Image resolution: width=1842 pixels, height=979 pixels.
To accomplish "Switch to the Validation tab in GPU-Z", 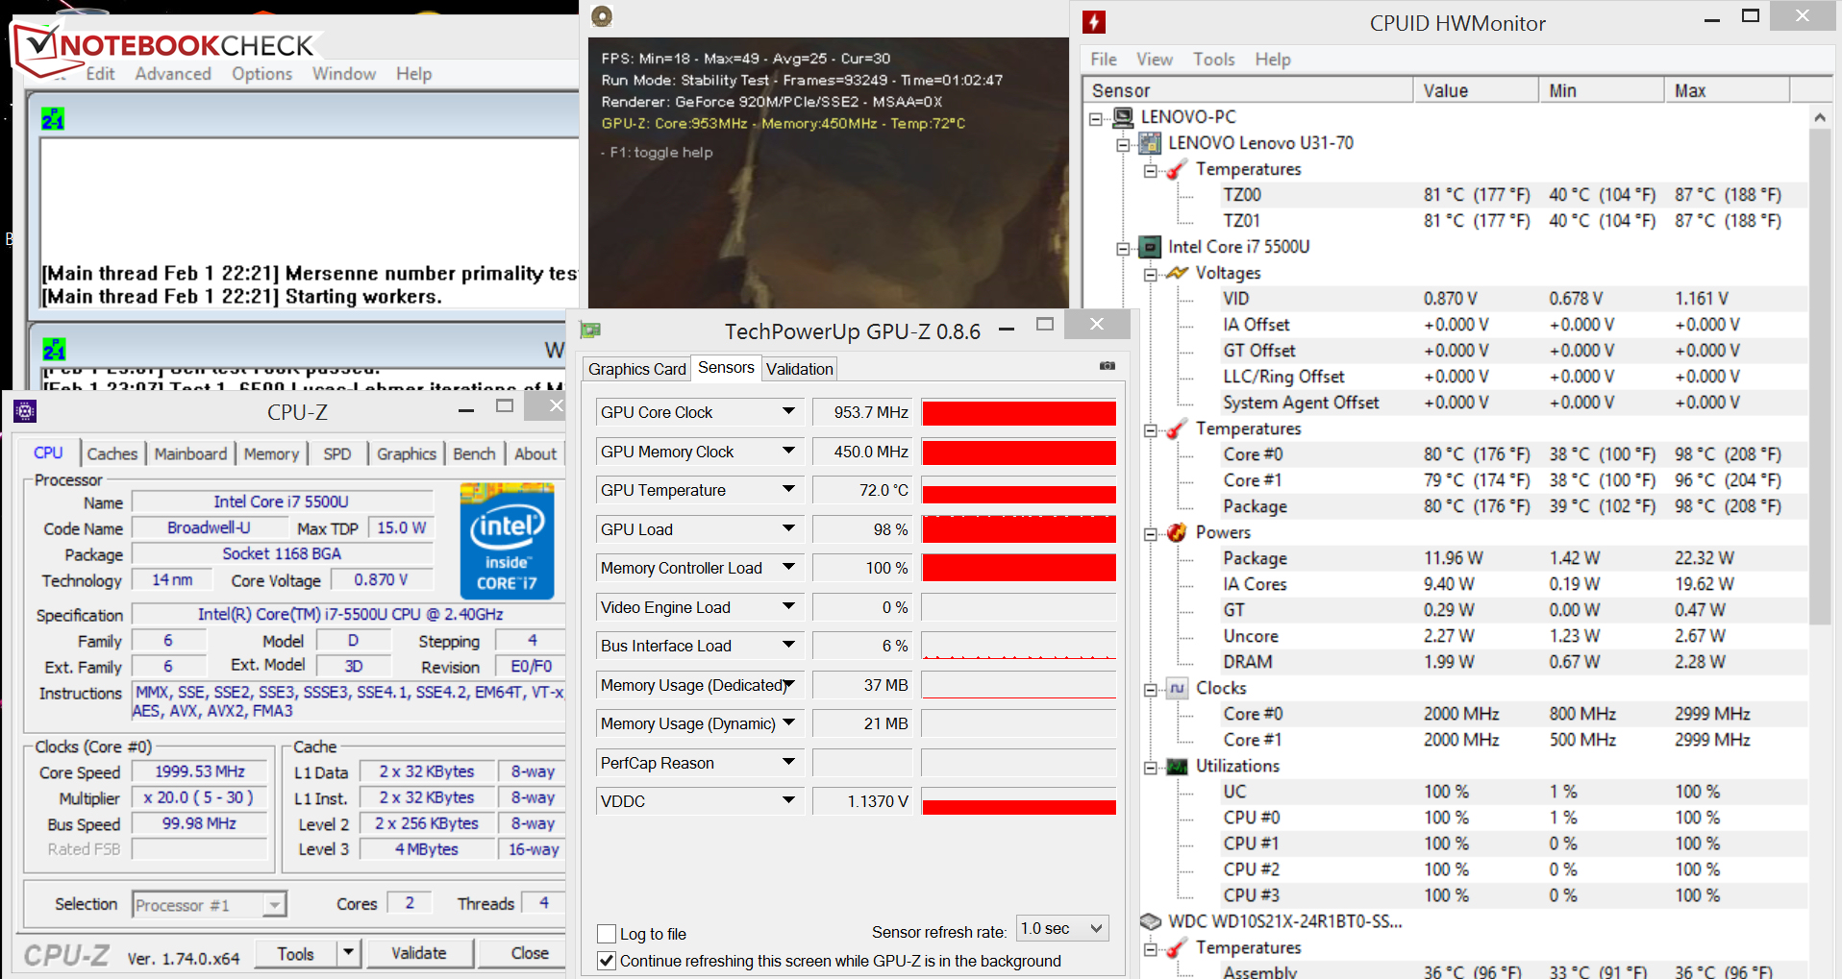I will click(x=799, y=369).
